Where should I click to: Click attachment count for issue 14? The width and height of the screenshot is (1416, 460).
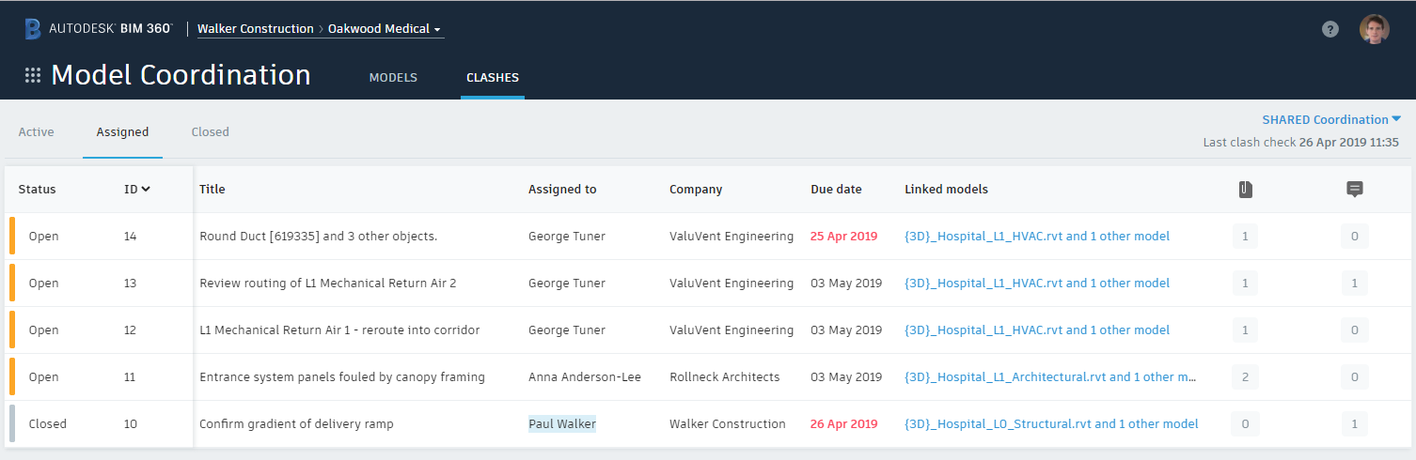coord(1245,237)
